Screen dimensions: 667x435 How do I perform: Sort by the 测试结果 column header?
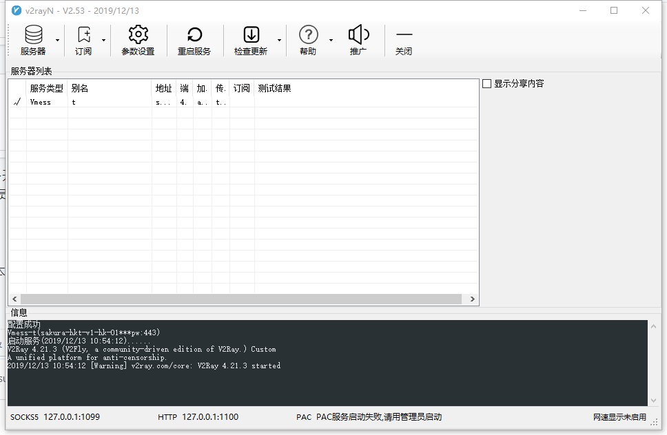pos(275,88)
